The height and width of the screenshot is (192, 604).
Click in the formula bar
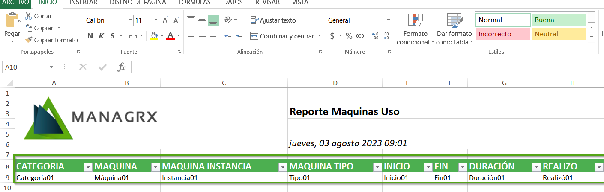368,67
